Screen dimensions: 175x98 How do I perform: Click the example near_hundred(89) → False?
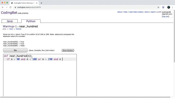[14, 46]
